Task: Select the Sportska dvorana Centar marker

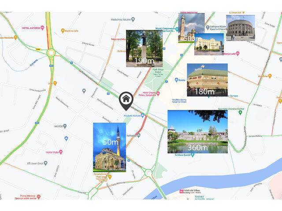Action: pyautogui.click(x=240, y=113)
